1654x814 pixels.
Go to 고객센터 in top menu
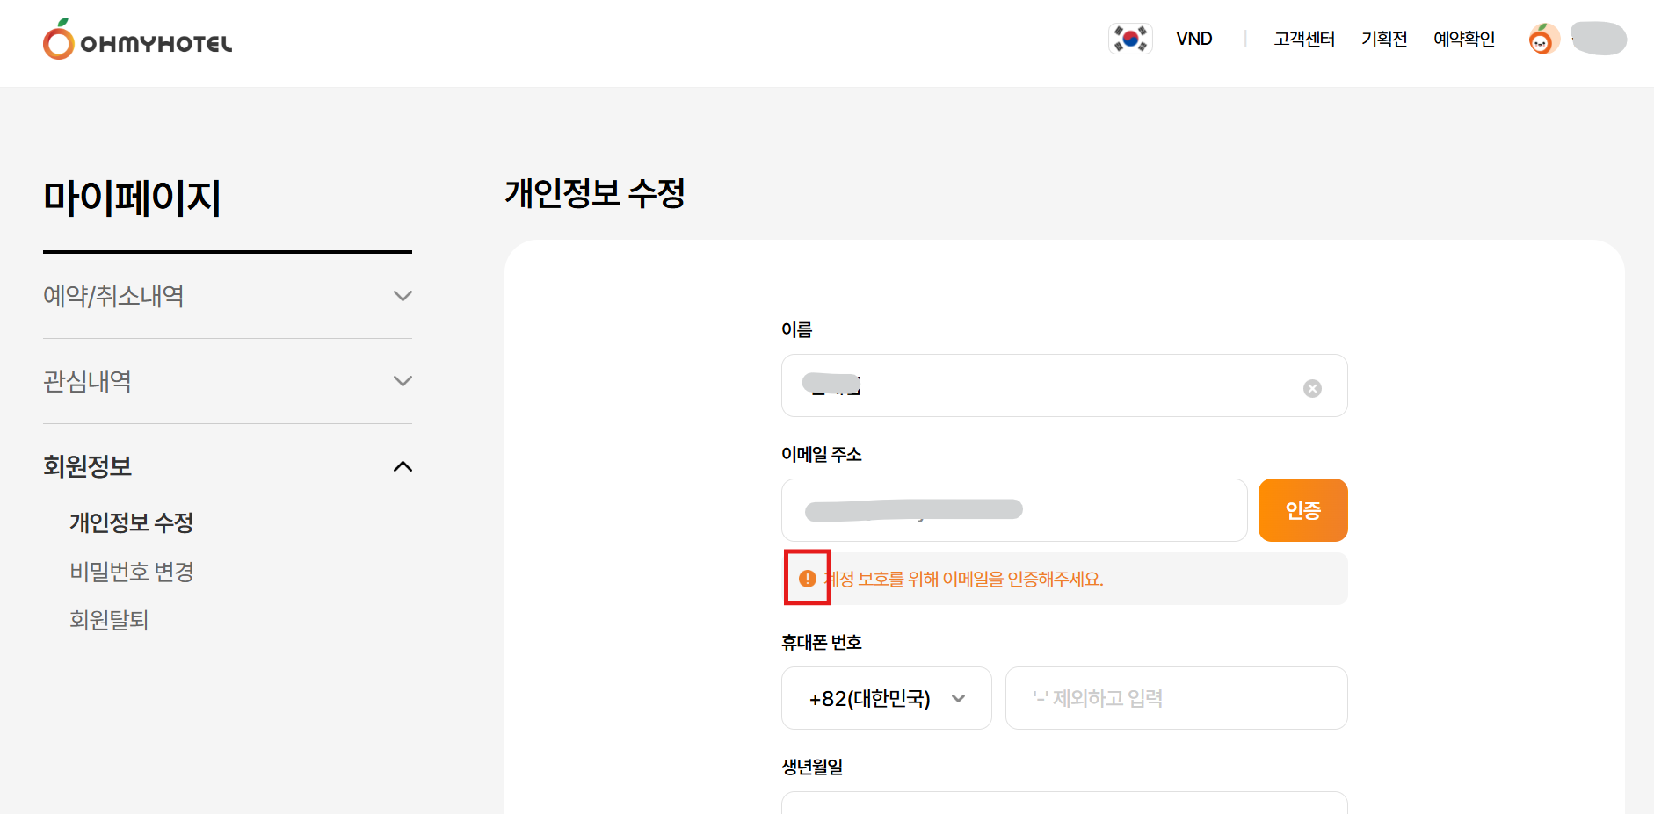[x=1304, y=39]
